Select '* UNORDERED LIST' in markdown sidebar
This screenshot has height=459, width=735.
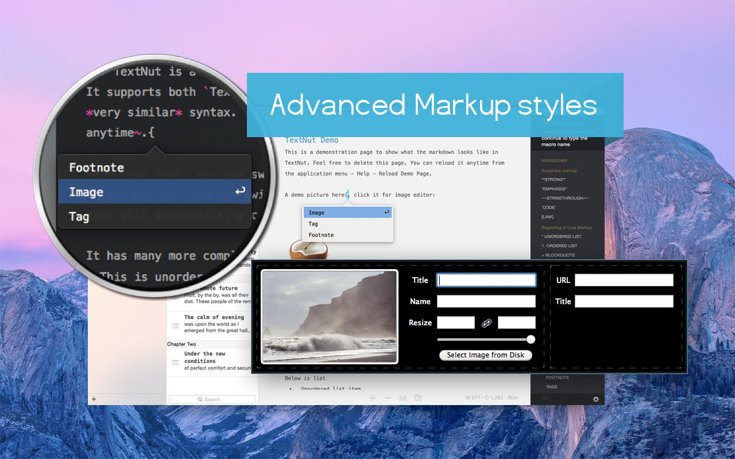point(562,236)
